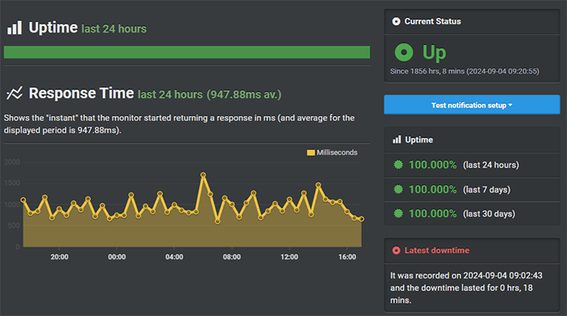The width and height of the screenshot is (567, 316).
Task: Click the line graph icon beside Response Time
Action: pyautogui.click(x=14, y=93)
